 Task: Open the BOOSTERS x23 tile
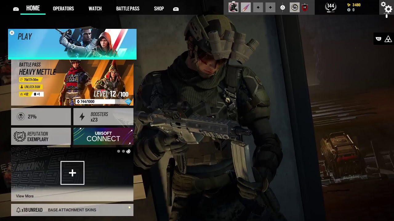103,117
